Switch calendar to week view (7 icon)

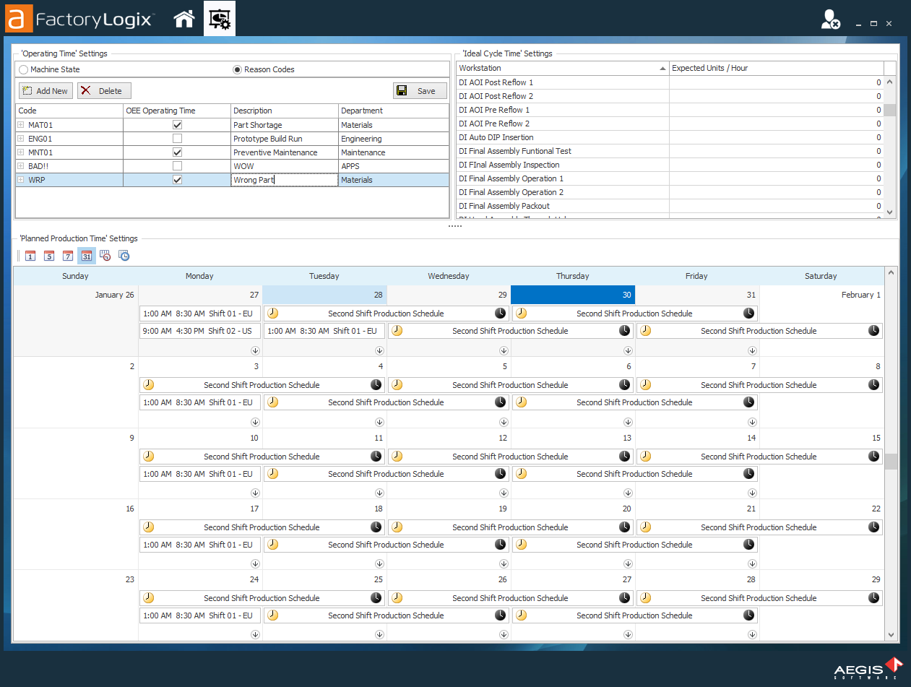[68, 256]
